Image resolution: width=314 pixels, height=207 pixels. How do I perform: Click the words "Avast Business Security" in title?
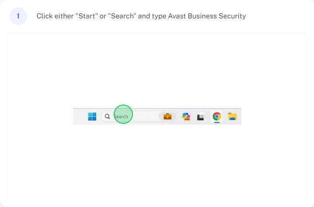[x=207, y=16]
